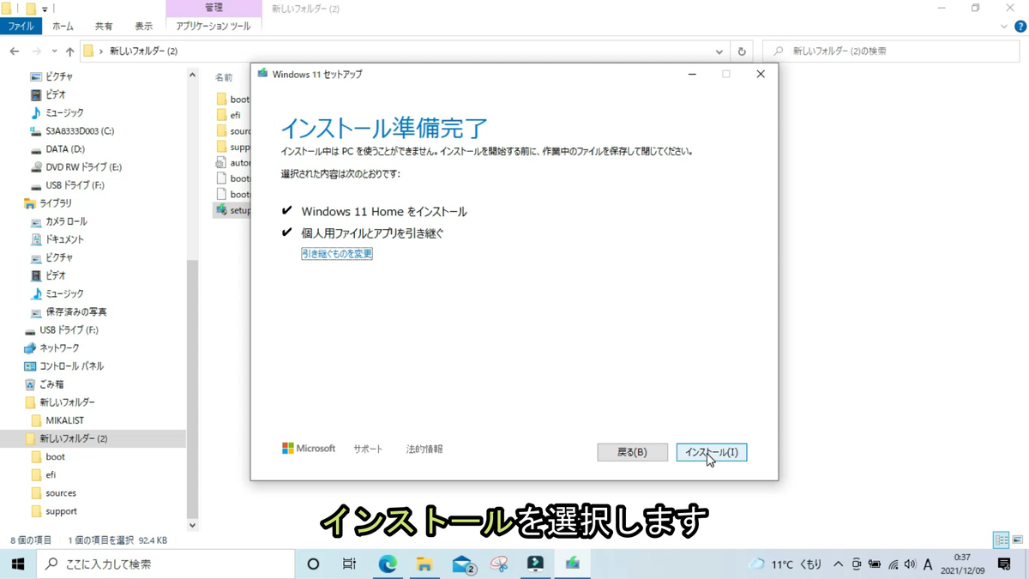Switch to large icons view layout
Screen dimensions: 1029x579
(1018, 540)
